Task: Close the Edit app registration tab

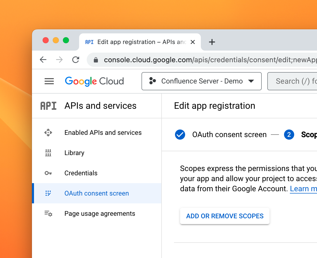Action: (193, 42)
